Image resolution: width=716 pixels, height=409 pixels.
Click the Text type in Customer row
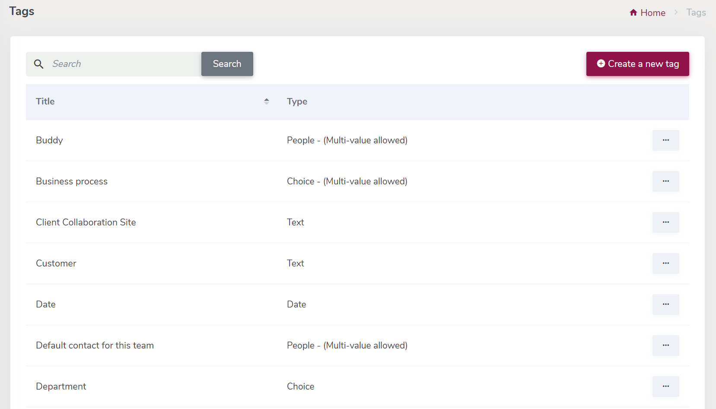coord(296,263)
